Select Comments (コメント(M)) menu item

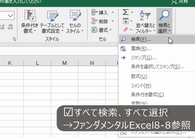pyautogui.click(x=157, y=86)
